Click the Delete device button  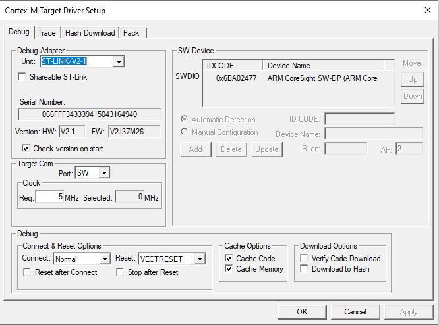(x=231, y=149)
